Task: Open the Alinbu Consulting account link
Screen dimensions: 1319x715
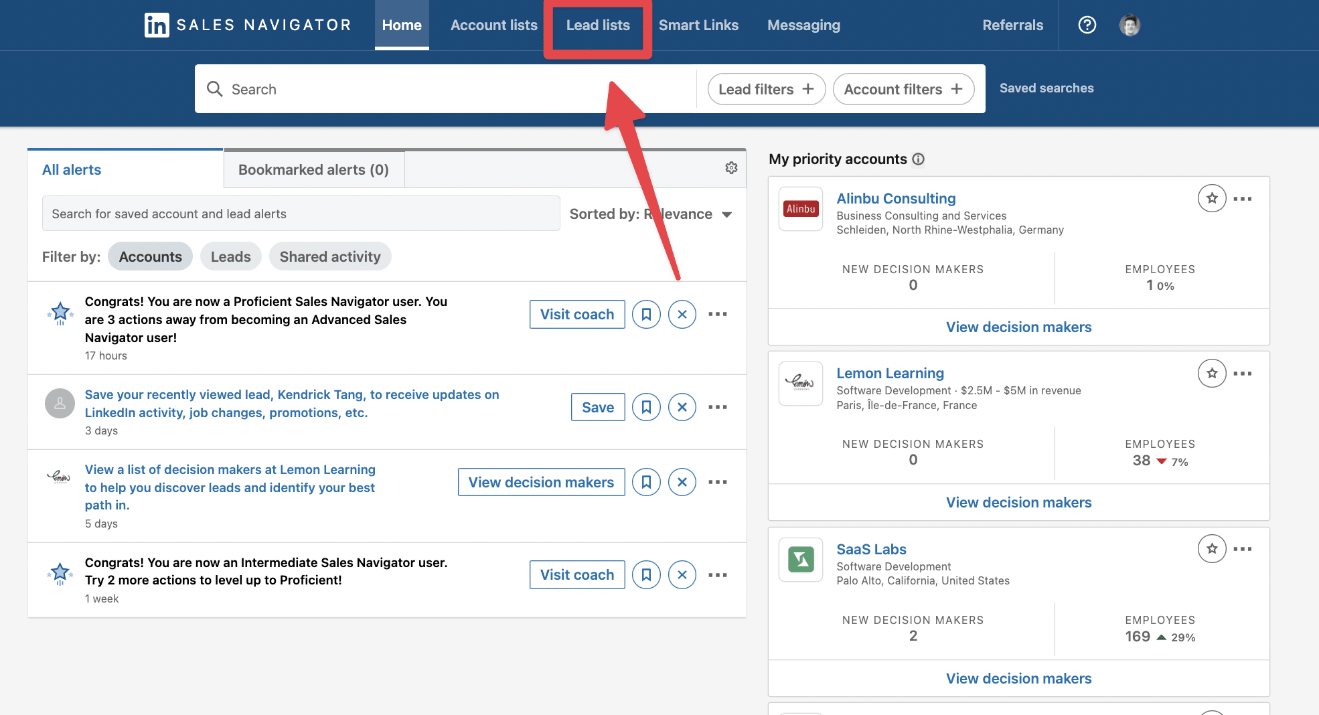Action: click(896, 199)
